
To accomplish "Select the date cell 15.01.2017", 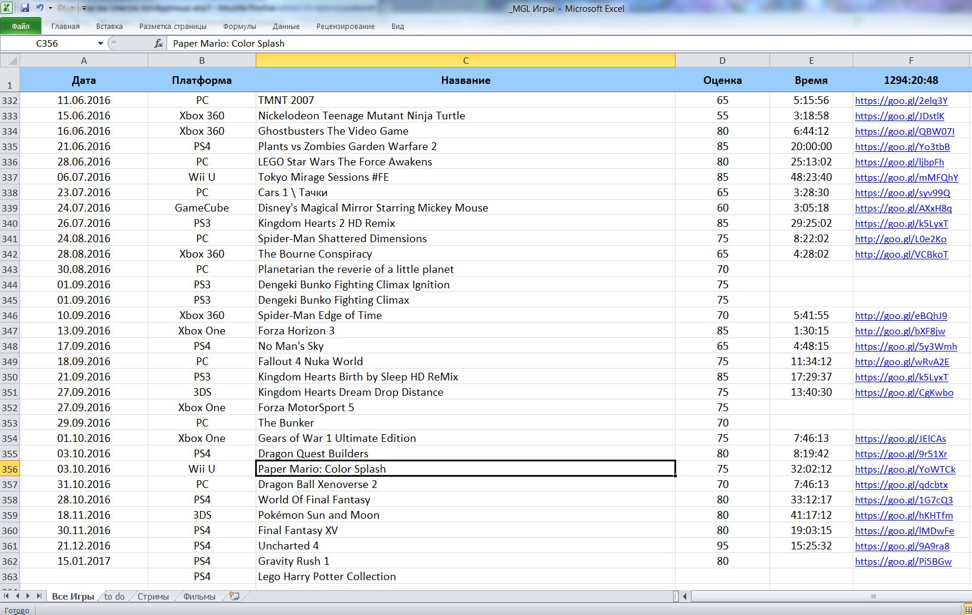I will (x=84, y=561).
